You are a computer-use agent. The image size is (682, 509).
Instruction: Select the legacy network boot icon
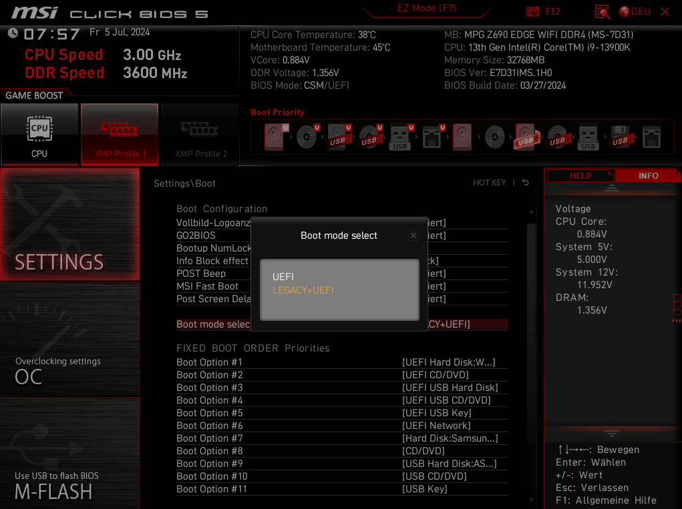(651, 137)
